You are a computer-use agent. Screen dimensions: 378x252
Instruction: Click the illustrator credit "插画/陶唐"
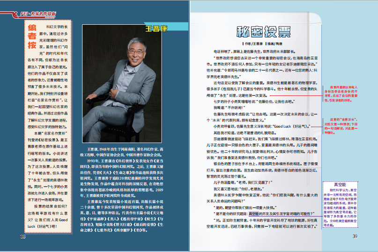tap(274, 44)
